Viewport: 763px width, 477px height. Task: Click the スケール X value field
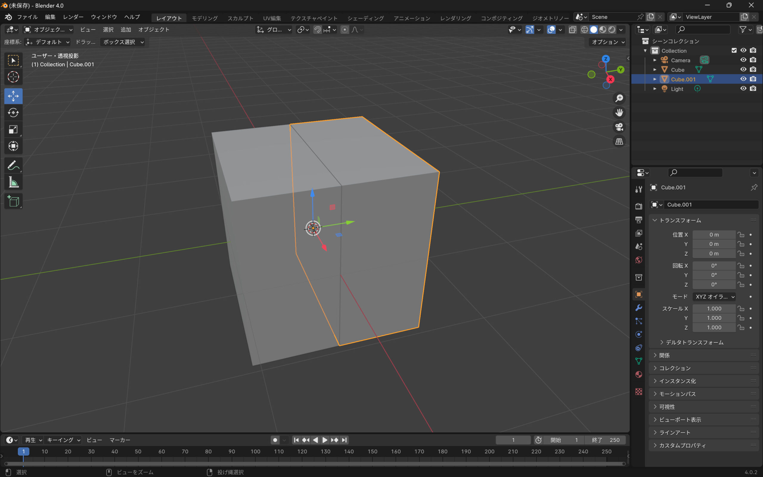[714, 309]
